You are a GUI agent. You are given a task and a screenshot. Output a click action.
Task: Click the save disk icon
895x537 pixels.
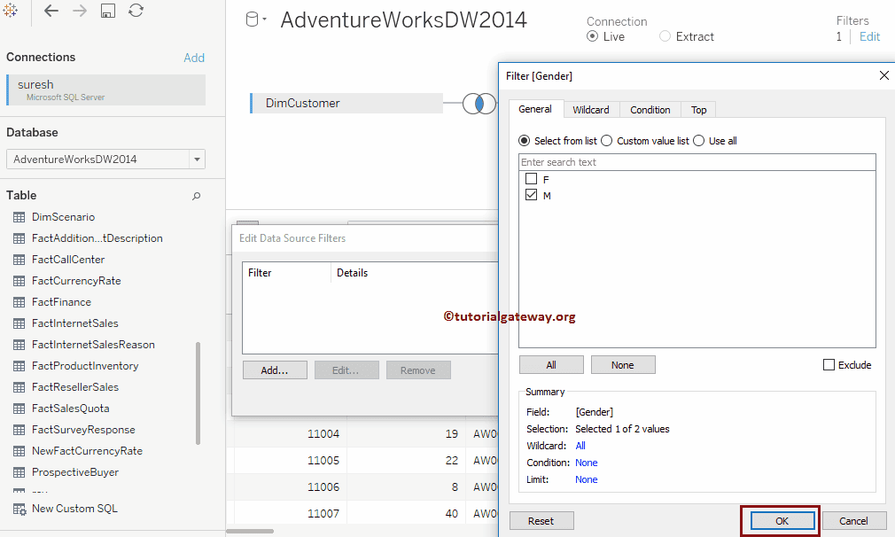(x=108, y=11)
